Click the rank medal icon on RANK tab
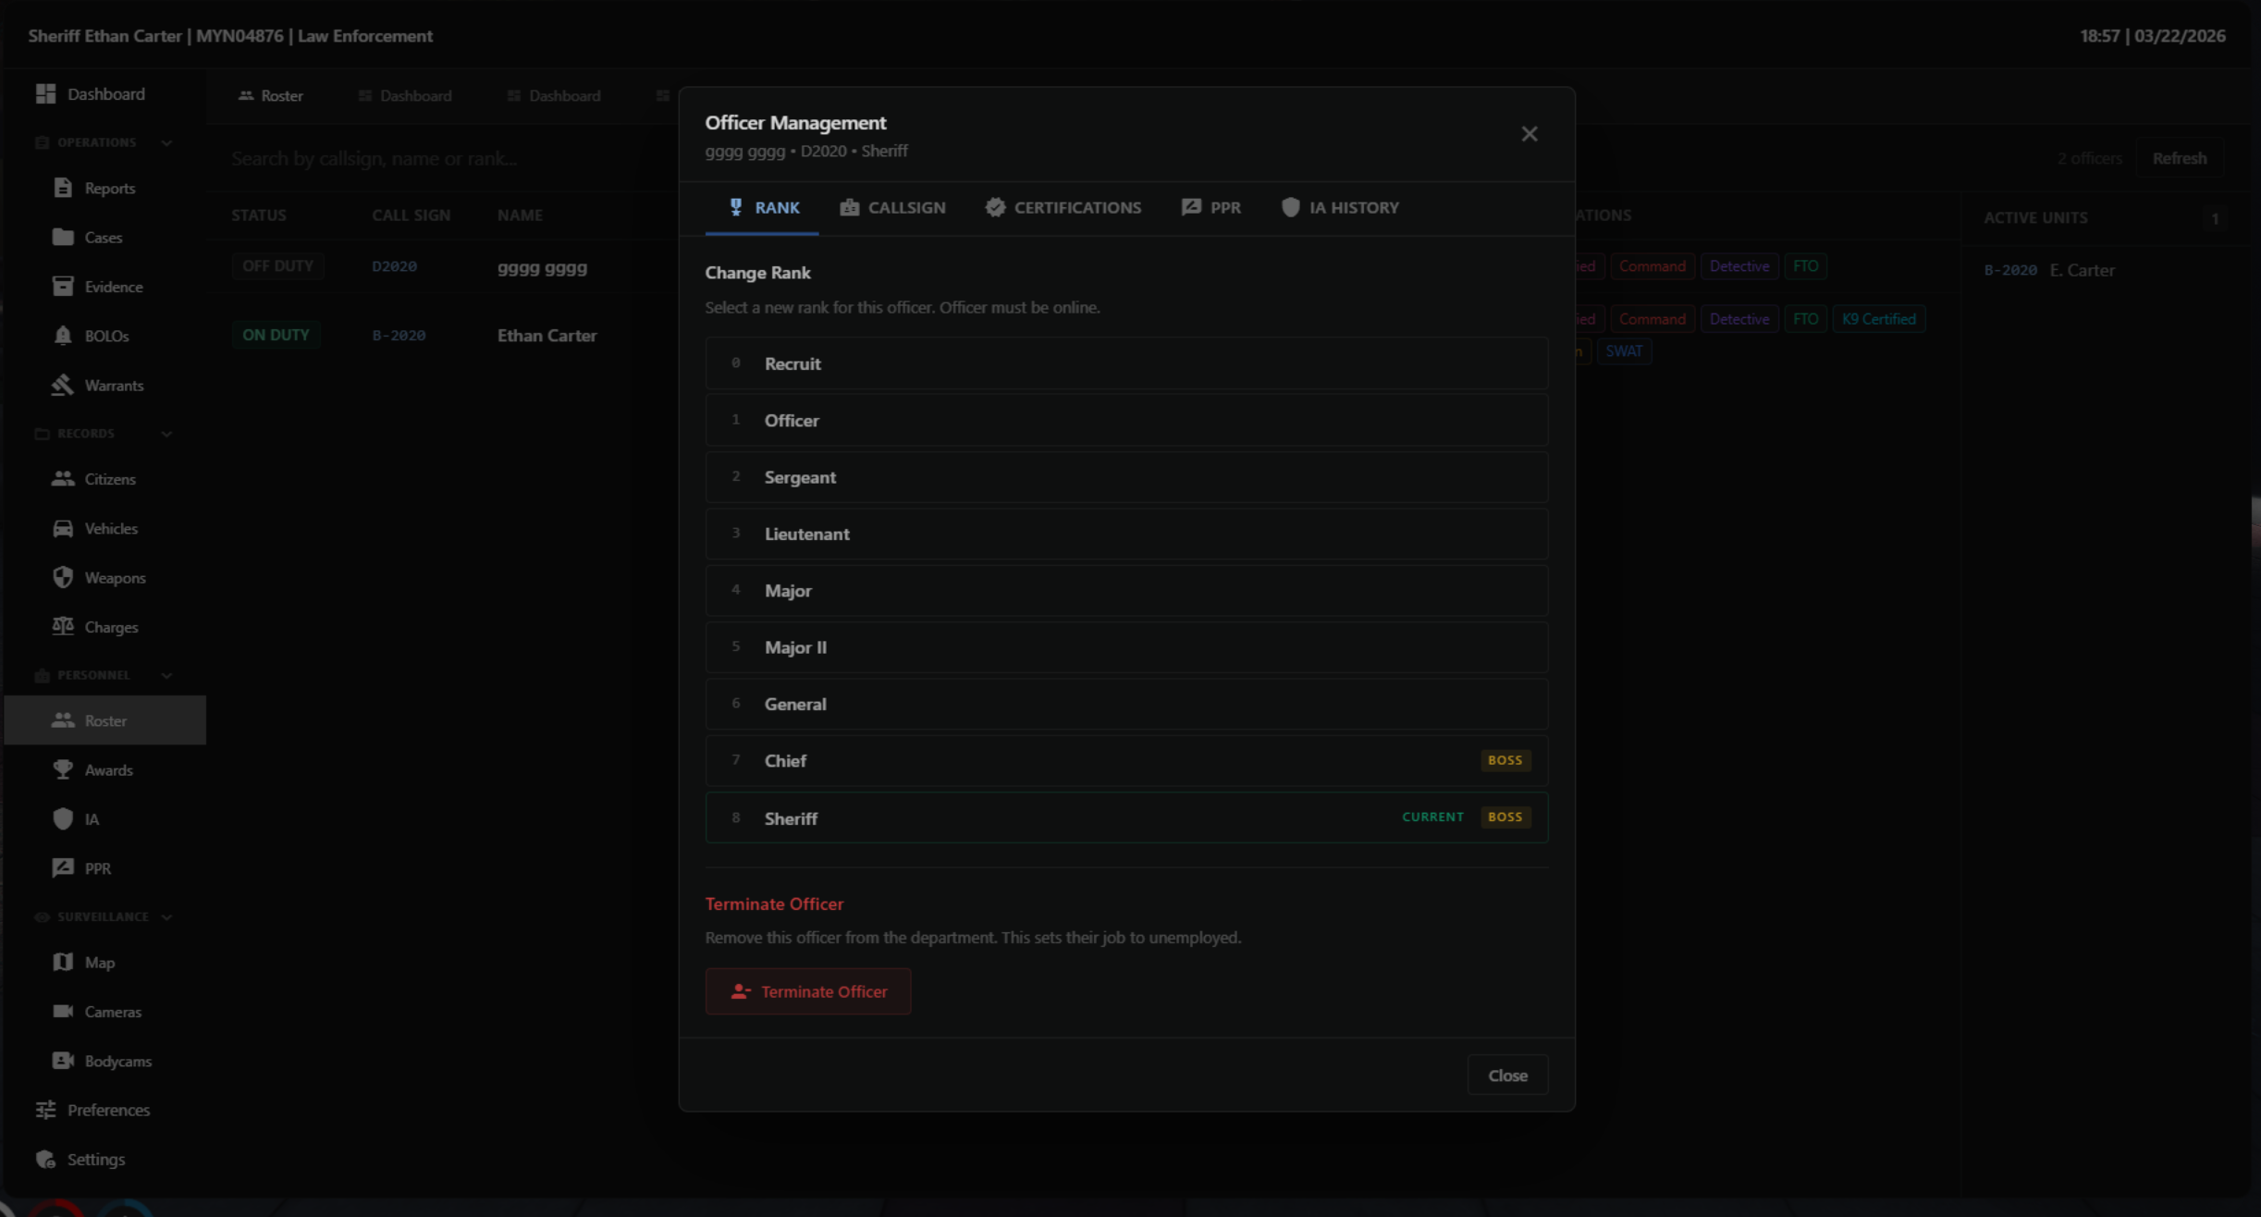The height and width of the screenshot is (1217, 2261). pos(735,207)
